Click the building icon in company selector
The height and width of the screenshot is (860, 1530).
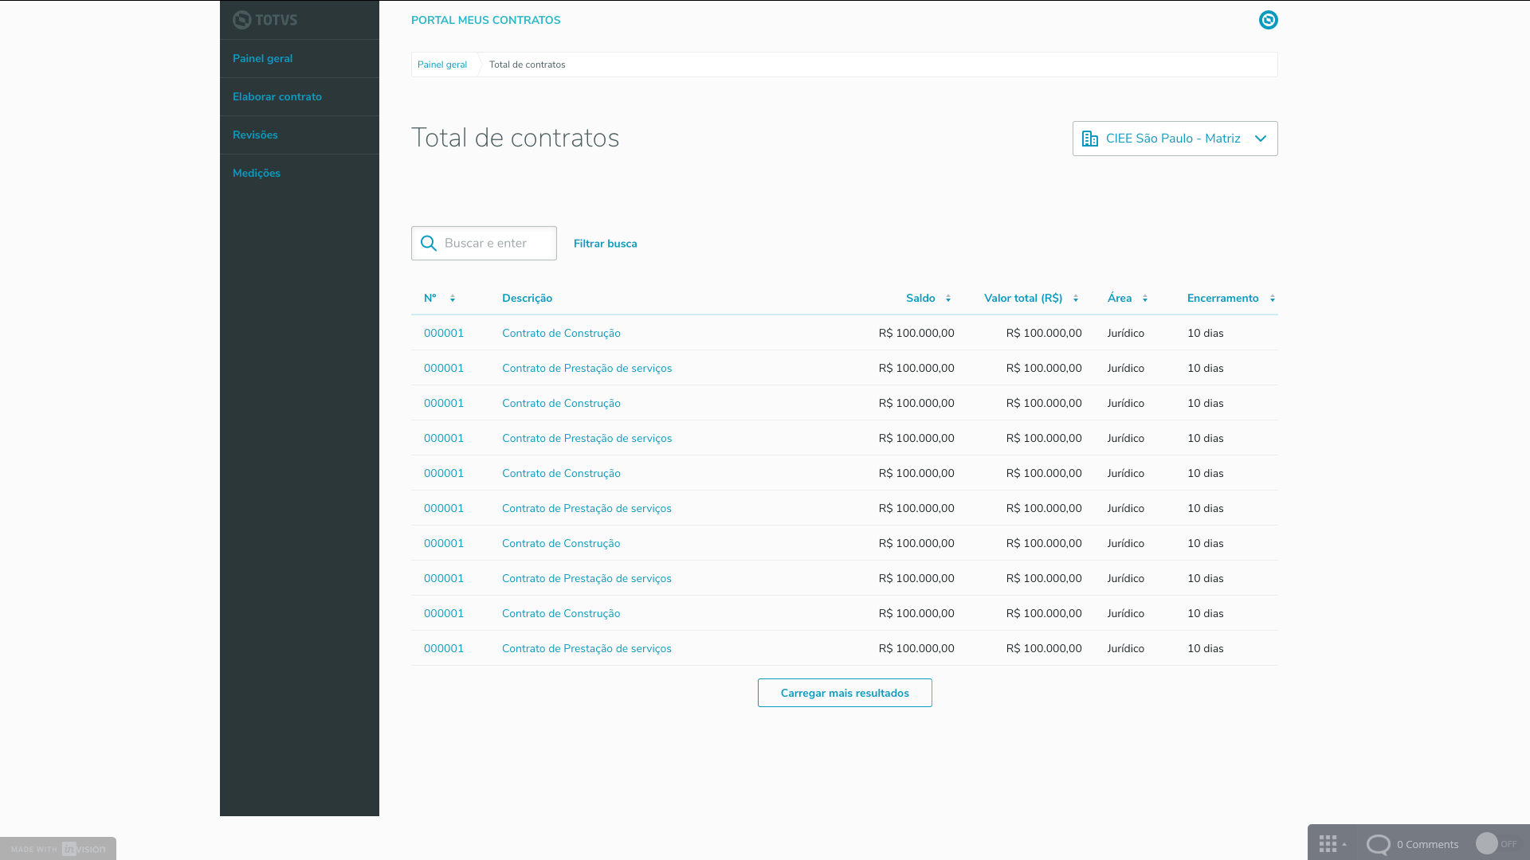click(1090, 139)
